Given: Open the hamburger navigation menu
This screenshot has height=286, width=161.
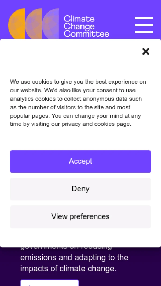Looking at the screenshot, I should (144, 25).
